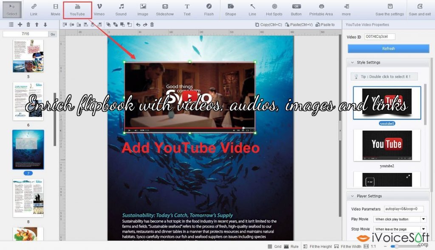Viewport: 435px width, 250px height.
Task: Click the small play button in video controls
Action: point(129,130)
